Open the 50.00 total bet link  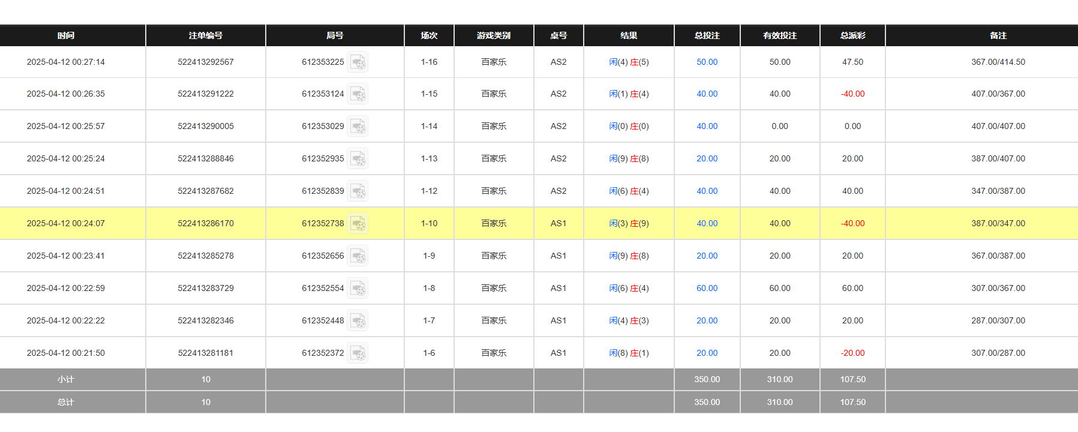coord(707,62)
